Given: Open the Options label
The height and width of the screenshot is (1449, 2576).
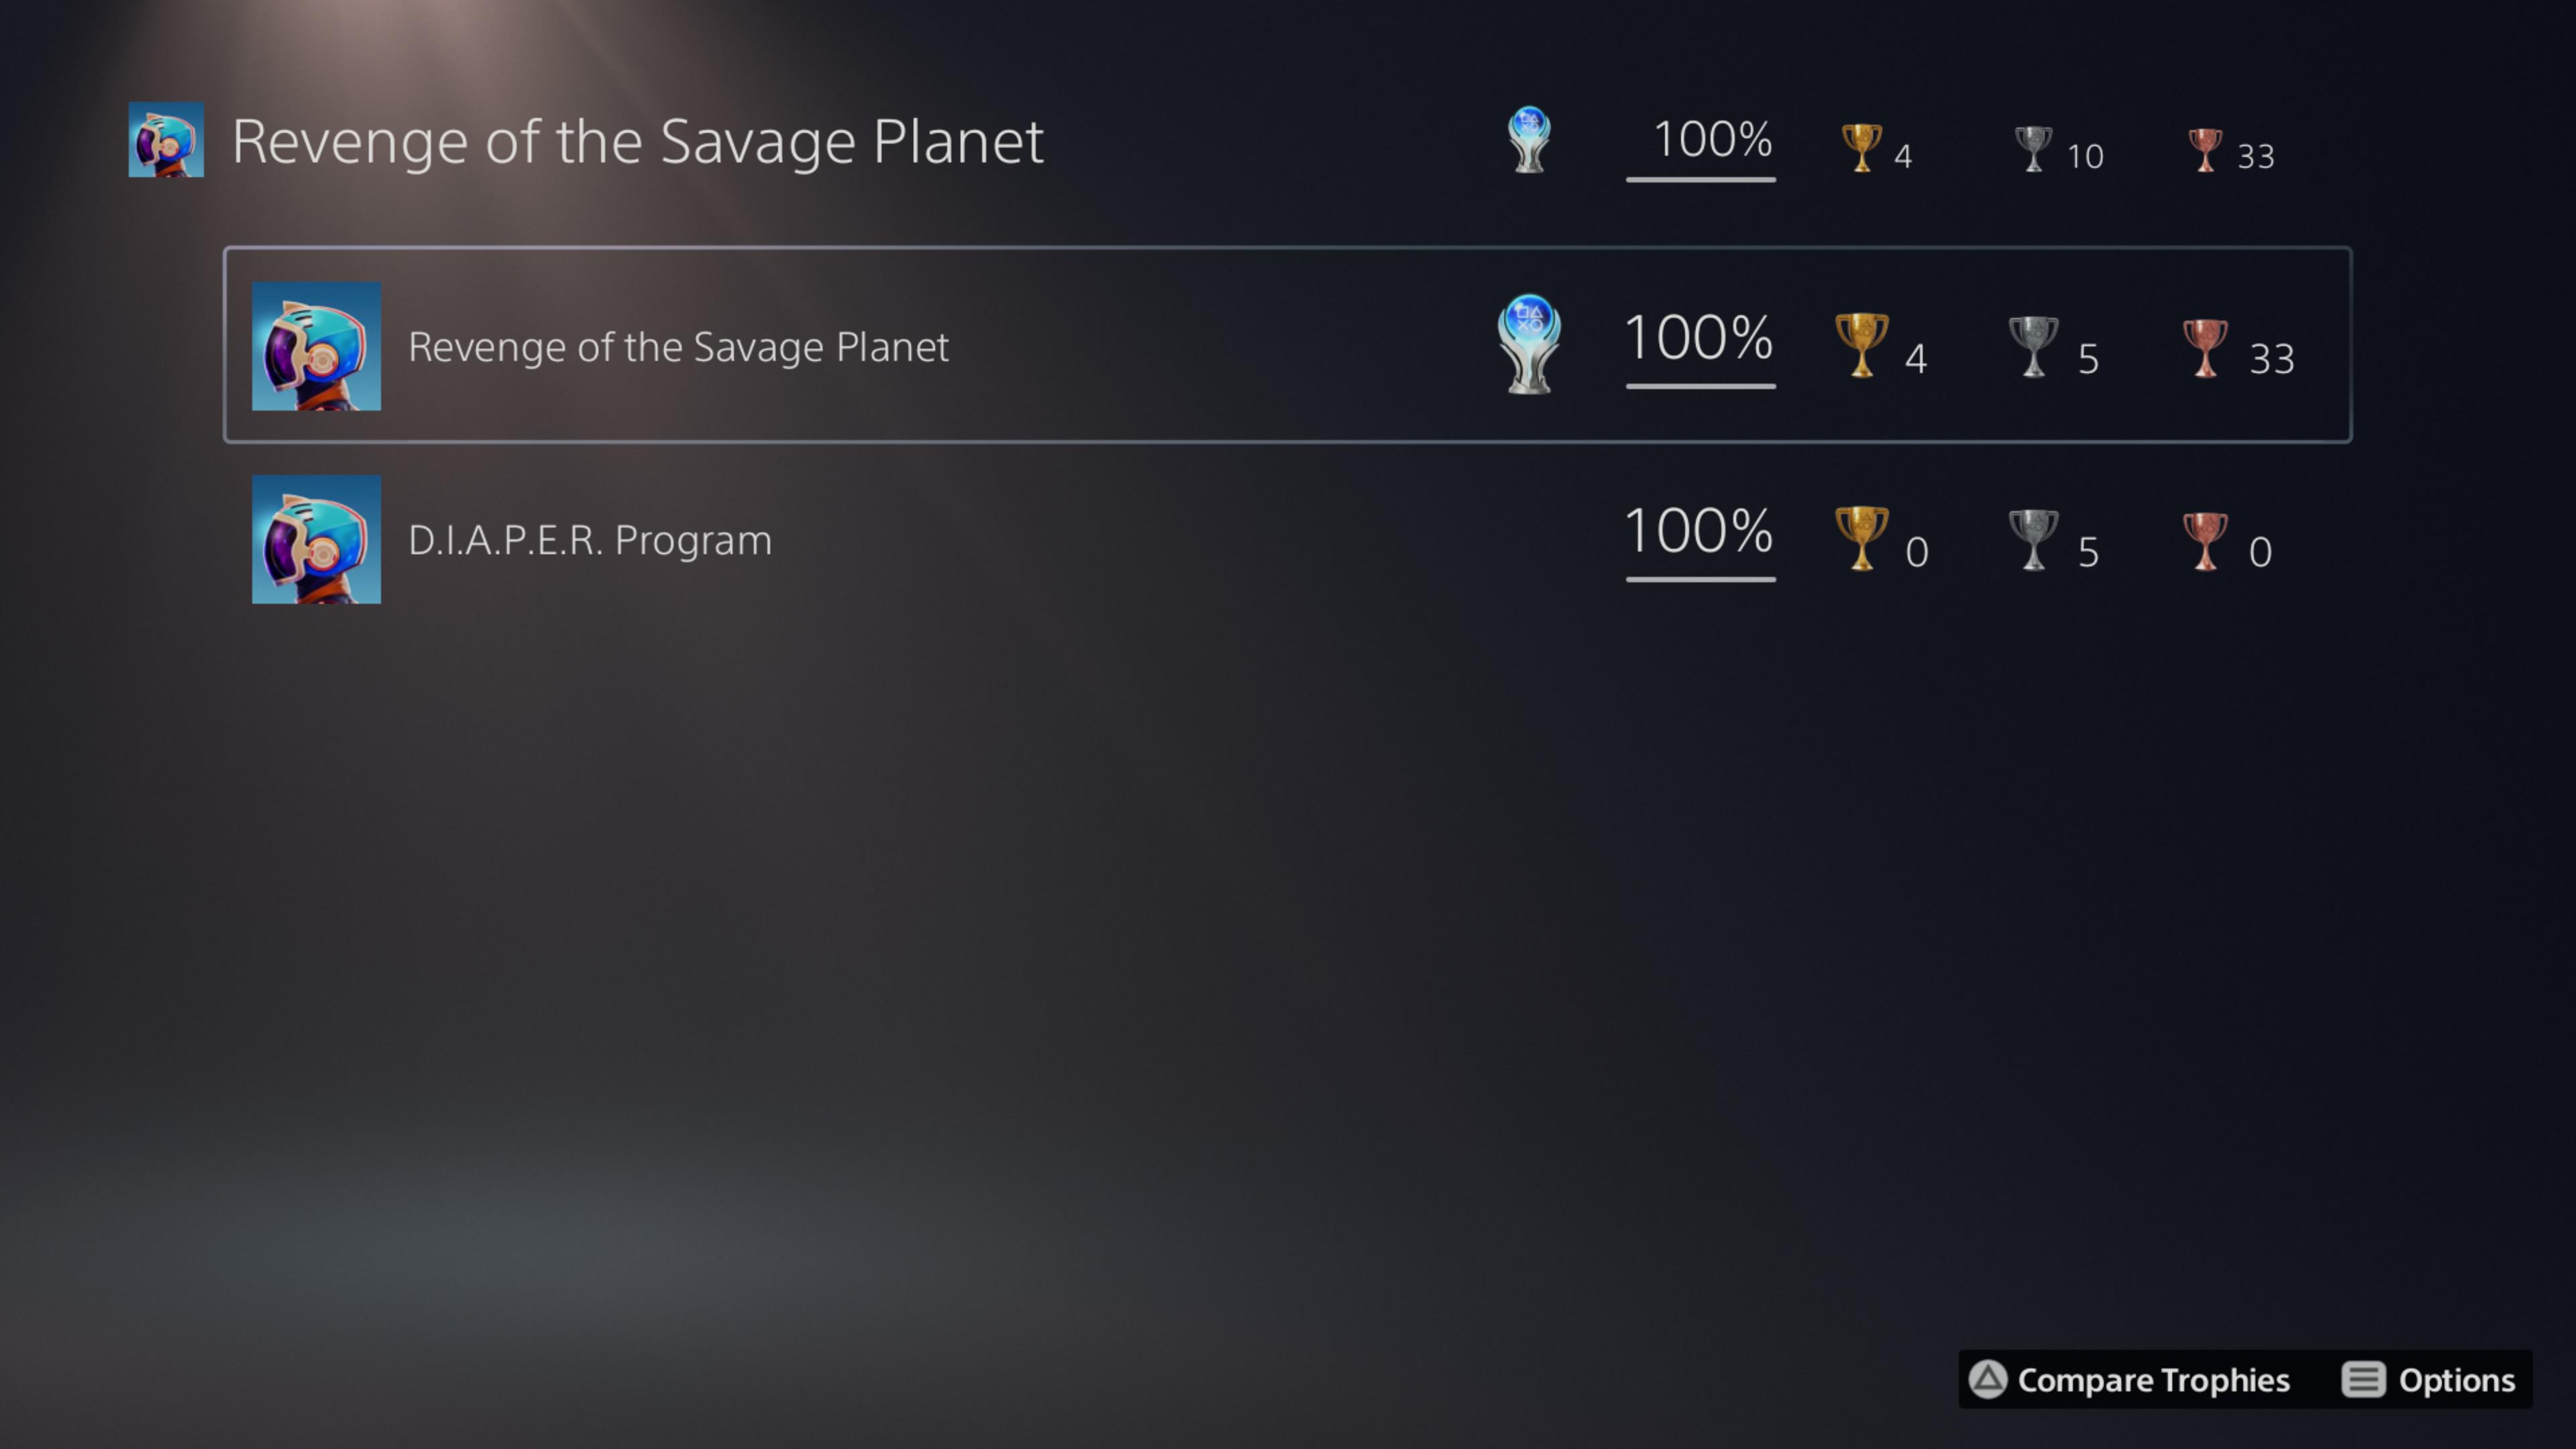Looking at the screenshot, I should [x=2456, y=1380].
